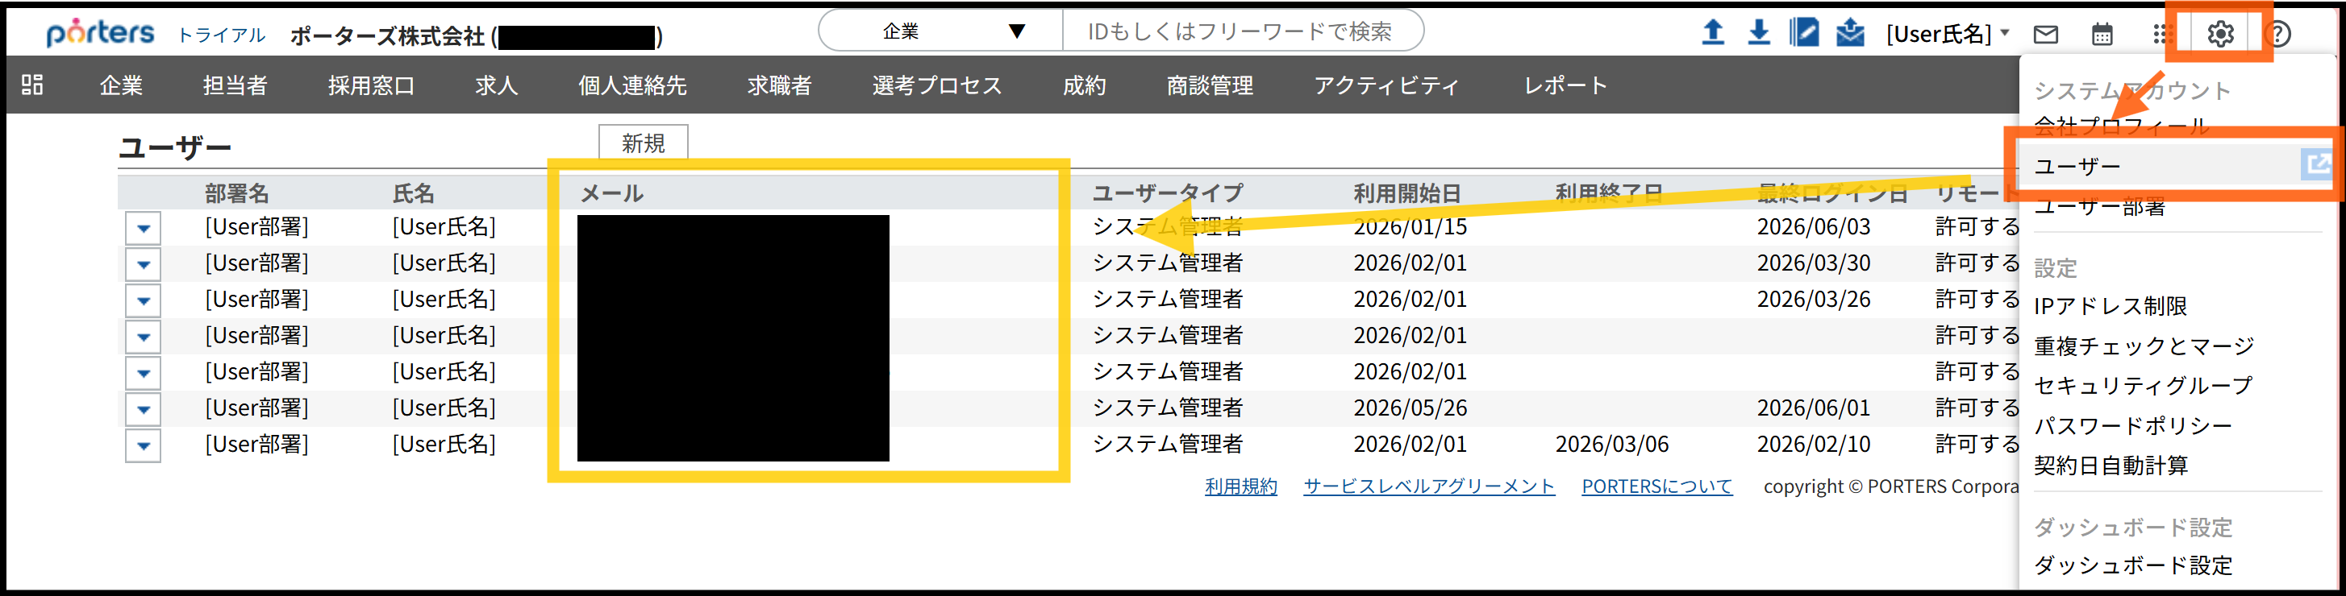Click the 2026/06/03 last login cell

tap(1813, 226)
